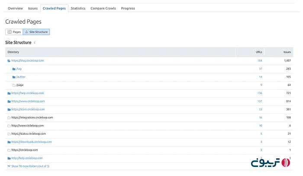Image resolution: width=303 pixels, height=176 pixels.
Task: Expand the /author folder icon
Action: point(14,77)
